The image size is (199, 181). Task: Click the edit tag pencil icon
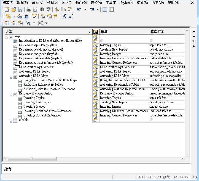click(x=20, y=16)
